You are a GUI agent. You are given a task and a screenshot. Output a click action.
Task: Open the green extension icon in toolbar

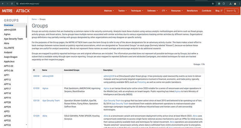point(219,4)
